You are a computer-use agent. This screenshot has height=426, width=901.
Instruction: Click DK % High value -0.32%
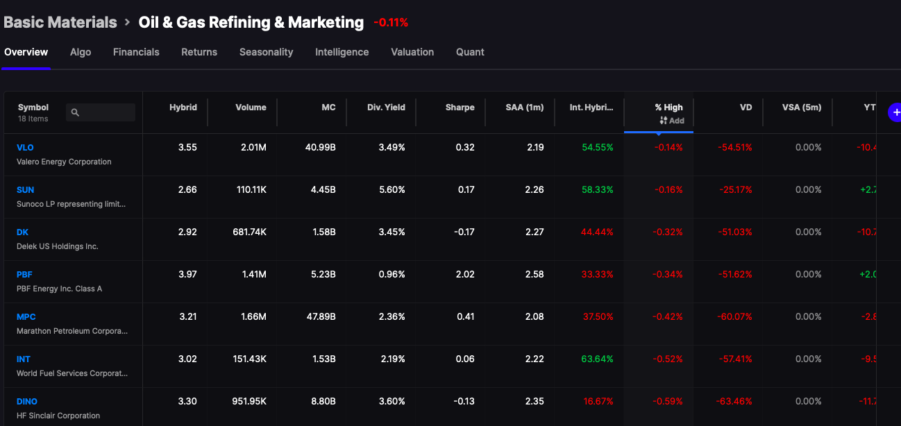668,232
